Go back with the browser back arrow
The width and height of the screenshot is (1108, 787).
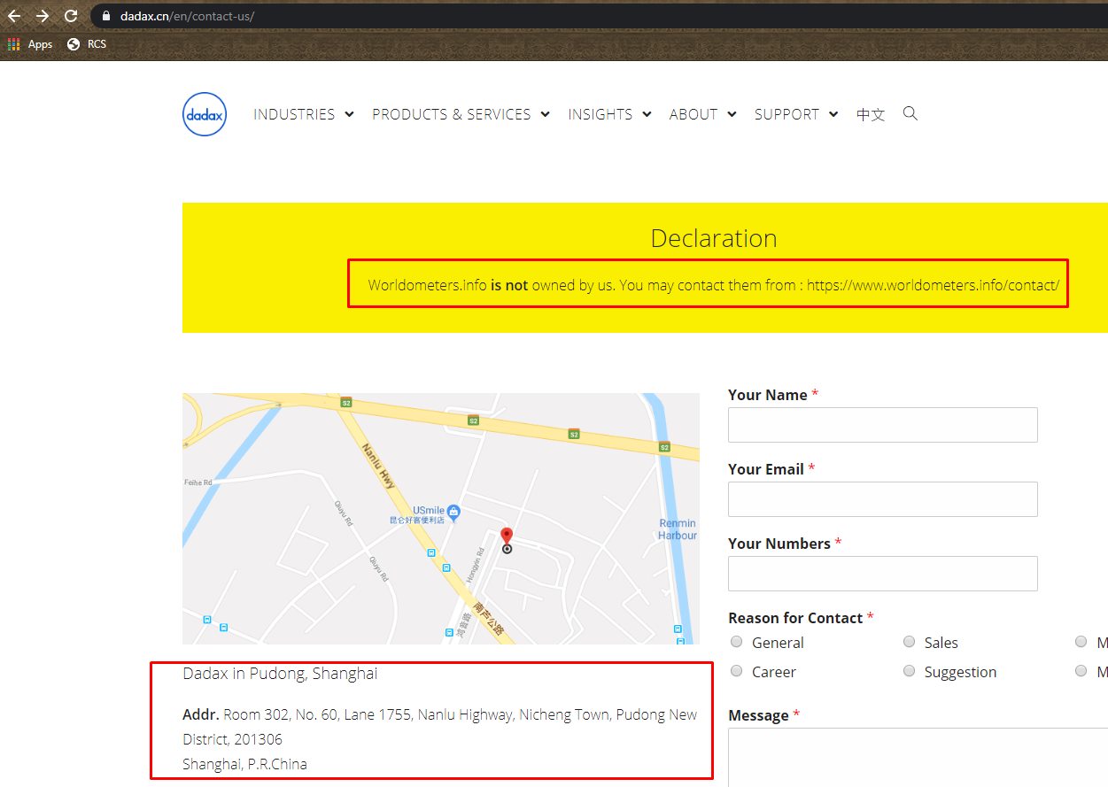coord(14,16)
